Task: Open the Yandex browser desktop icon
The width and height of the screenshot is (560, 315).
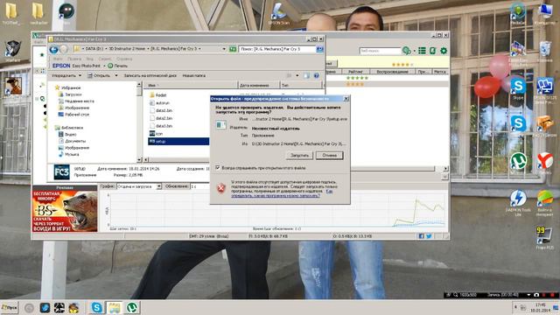Action: coord(544,164)
